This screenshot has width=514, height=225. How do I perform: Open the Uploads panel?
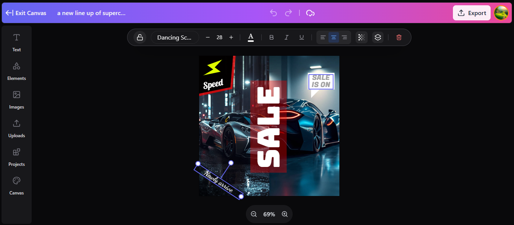[x=17, y=128]
